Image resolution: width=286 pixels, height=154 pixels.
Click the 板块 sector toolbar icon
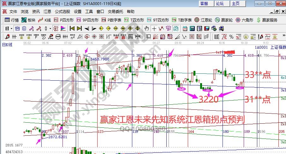click(28, 20)
